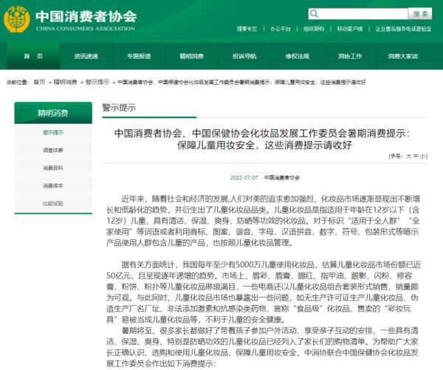Image resolution: width=443 pixels, height=370 pixels.
Task: Click the breadcrumb's current article title text
Action: coord(241,82)
